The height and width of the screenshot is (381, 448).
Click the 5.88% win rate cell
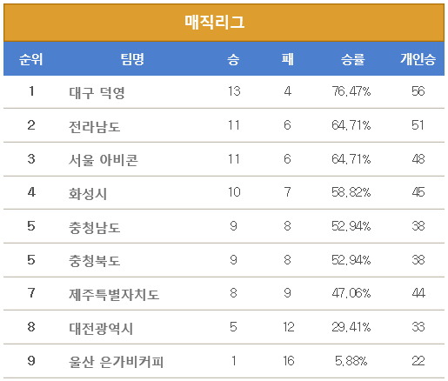351,361
